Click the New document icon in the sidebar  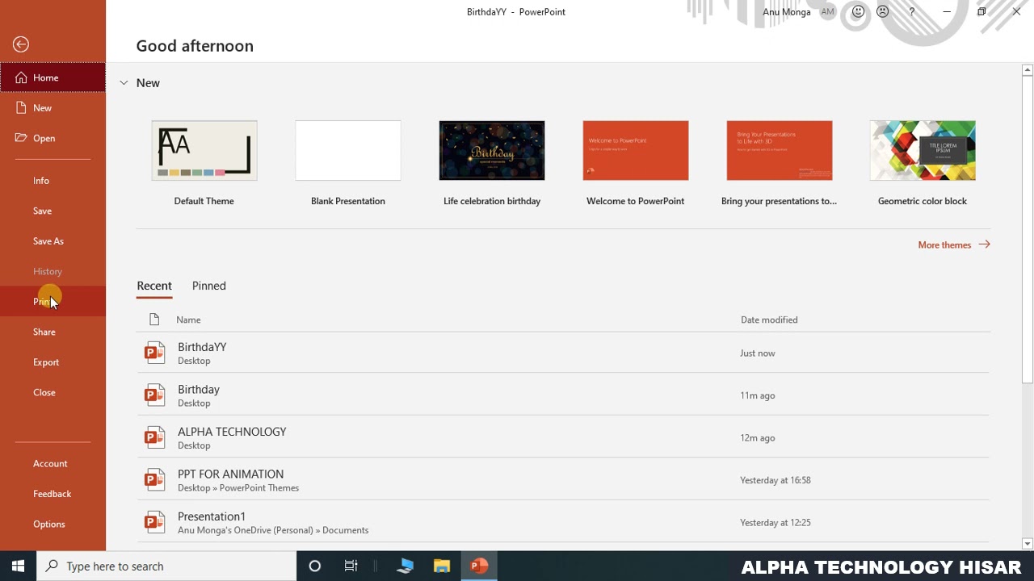point(21,107)
